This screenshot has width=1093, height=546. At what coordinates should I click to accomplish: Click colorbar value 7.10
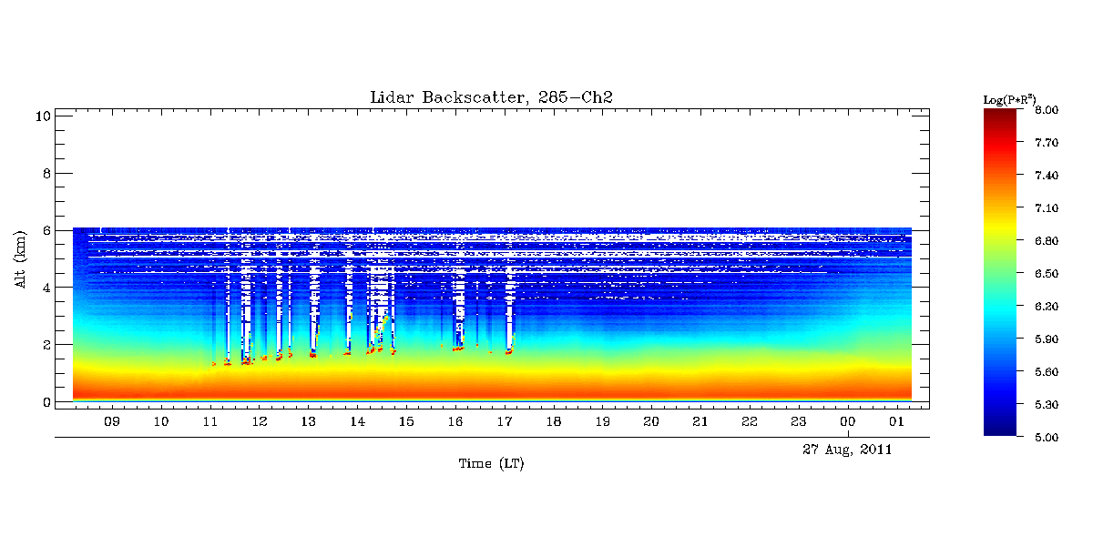(x=1046, y=208)
